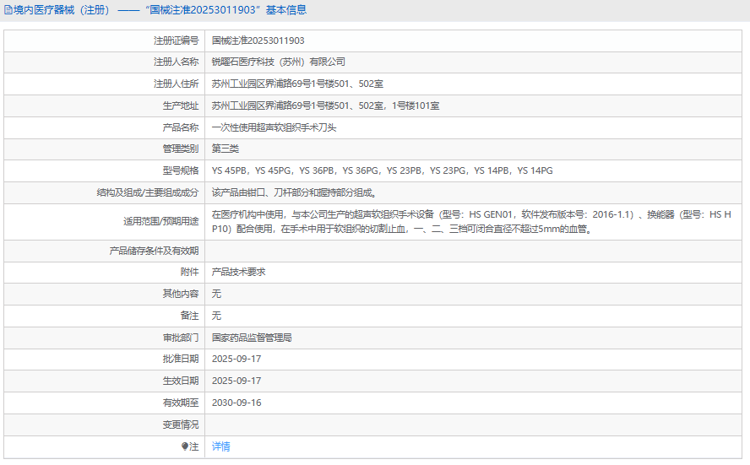Select the intended use paragraph starting 在医疗机构中使用

coord(471,222)
